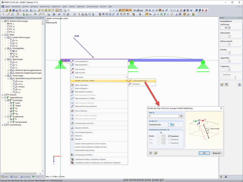Select the 'My' internal force radio button
This screenshot has height=182, width=243.
point(11,57)
